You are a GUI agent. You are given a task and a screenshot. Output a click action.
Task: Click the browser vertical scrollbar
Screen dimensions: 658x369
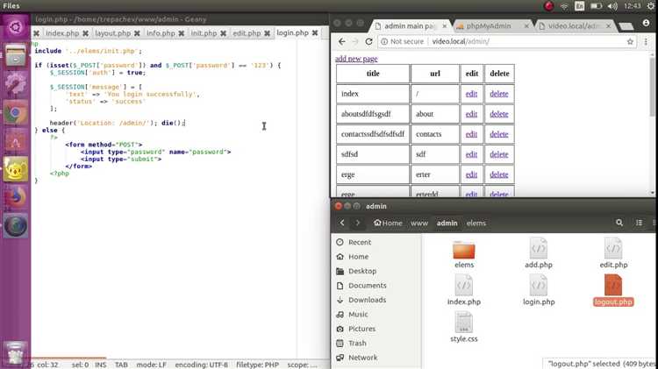click(652, 87)
